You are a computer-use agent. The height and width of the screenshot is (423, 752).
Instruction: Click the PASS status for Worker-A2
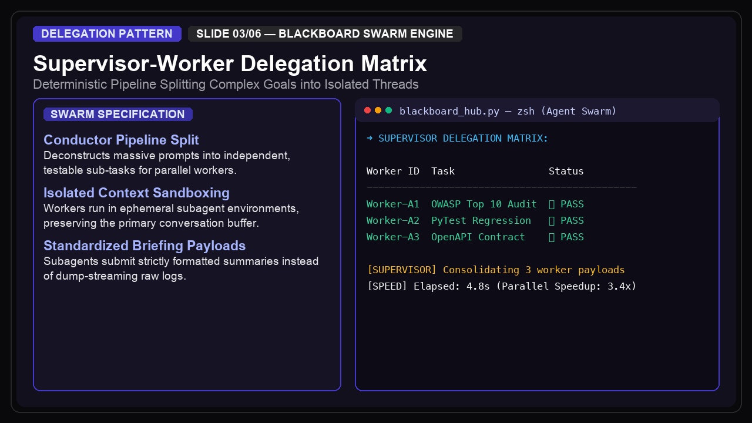coord(566,221)
